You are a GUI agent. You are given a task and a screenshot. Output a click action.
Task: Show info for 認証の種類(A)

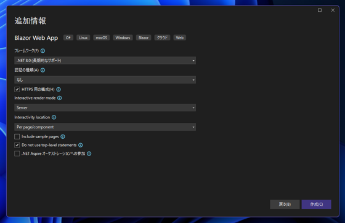(43, 70)
